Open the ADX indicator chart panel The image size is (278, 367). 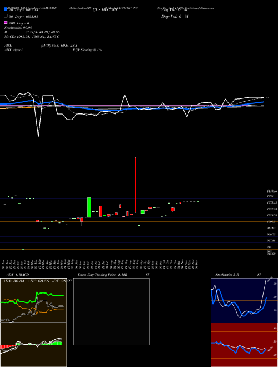coord(33,300)
